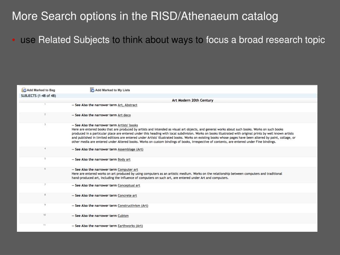The image size is (340, 255).
Task: Open the Conceptual art subject link
Action: click(129, 185)
